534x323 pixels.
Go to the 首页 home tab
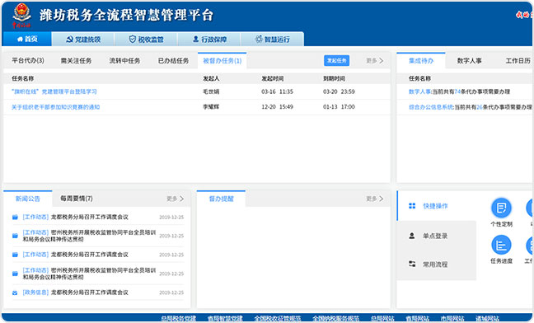[27, 40]
